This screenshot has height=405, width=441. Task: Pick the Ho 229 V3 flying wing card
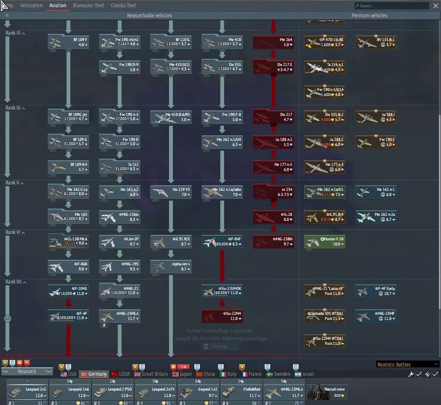(x=171, y=192)
